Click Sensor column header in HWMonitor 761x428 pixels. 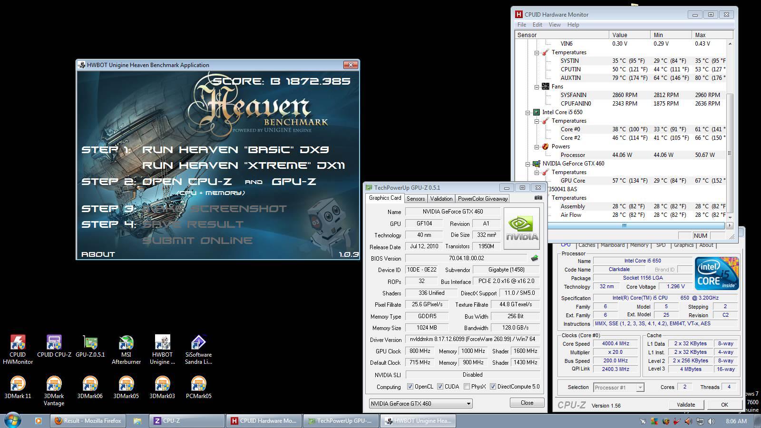pyautogui.click(x=562, y=35)
